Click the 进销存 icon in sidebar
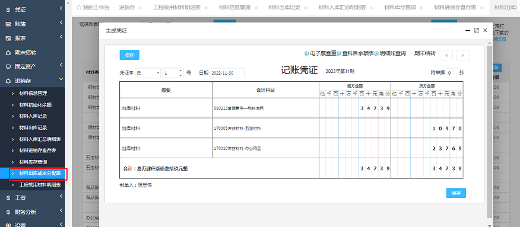The image size is (520, 227). (x=8, y=81)
